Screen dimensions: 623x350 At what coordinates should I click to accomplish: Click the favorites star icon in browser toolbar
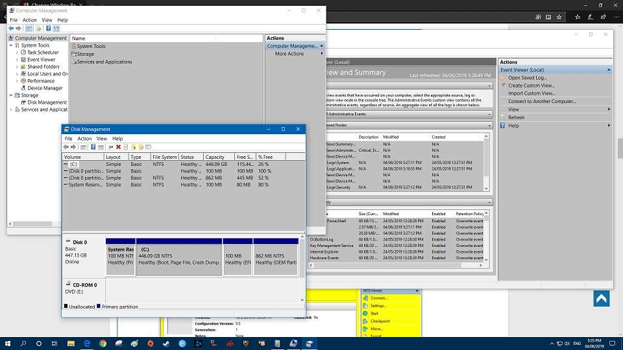point(559,17)
